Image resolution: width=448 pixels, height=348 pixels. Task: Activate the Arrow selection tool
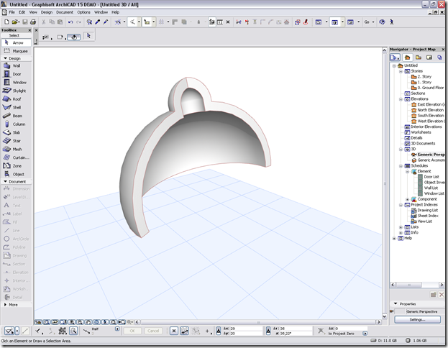click(16, 42)
